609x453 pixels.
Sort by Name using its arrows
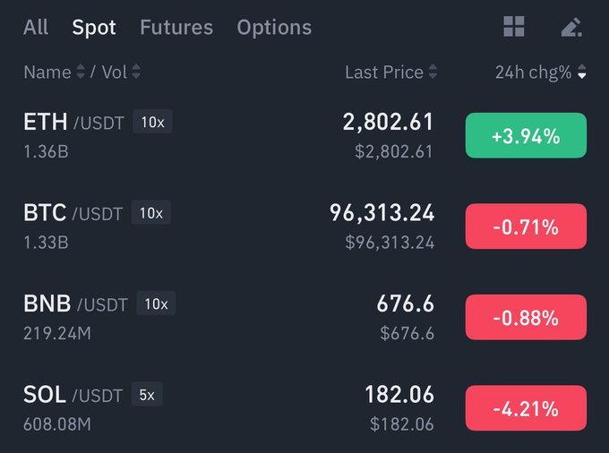click(x=81, y=73)
